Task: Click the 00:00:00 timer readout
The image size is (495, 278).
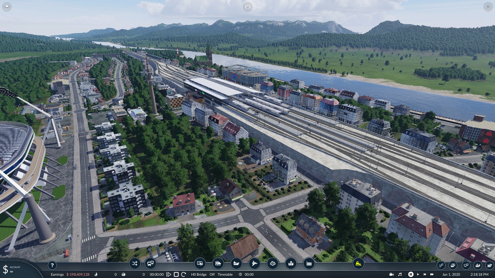Action: coord(156,274)
